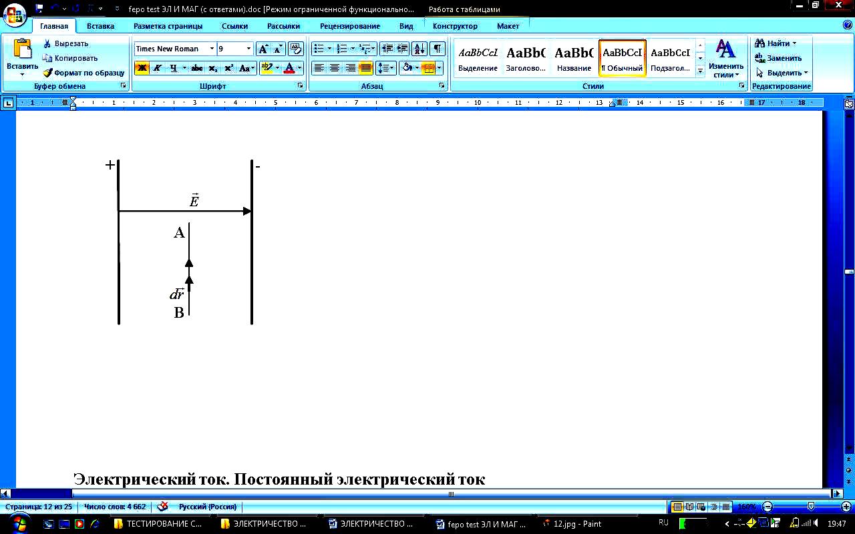
Task: Click the zoom out minus button
Action: point(768,507)
